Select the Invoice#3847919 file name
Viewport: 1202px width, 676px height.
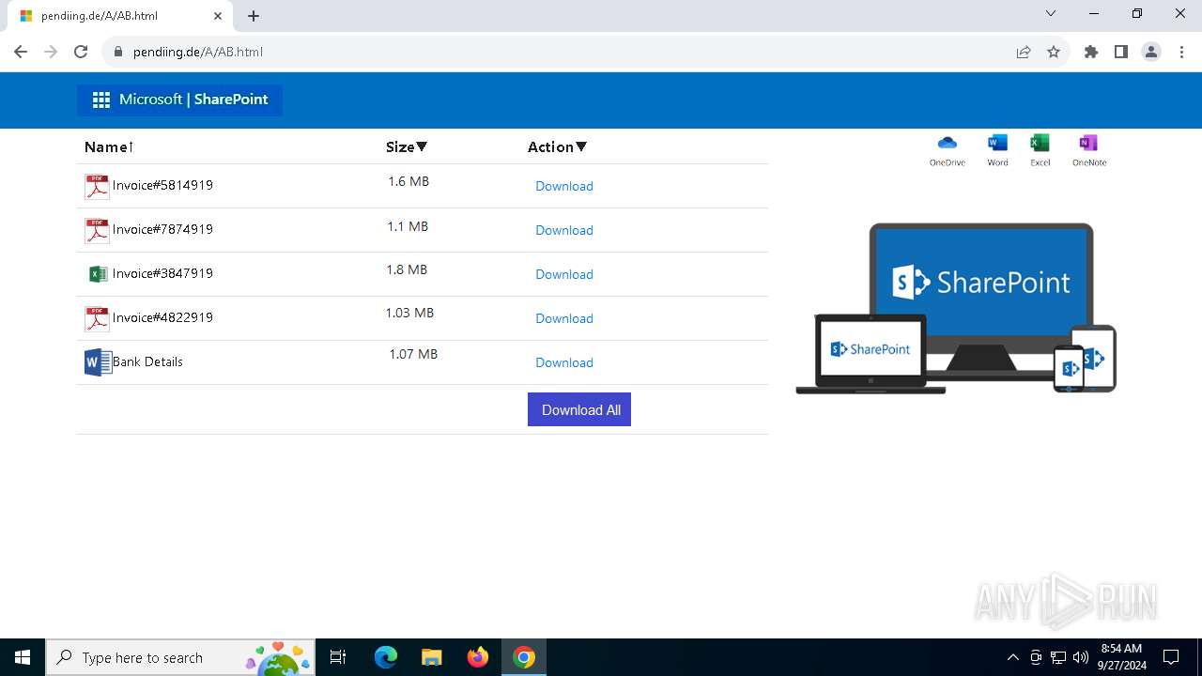click(162, 273)
